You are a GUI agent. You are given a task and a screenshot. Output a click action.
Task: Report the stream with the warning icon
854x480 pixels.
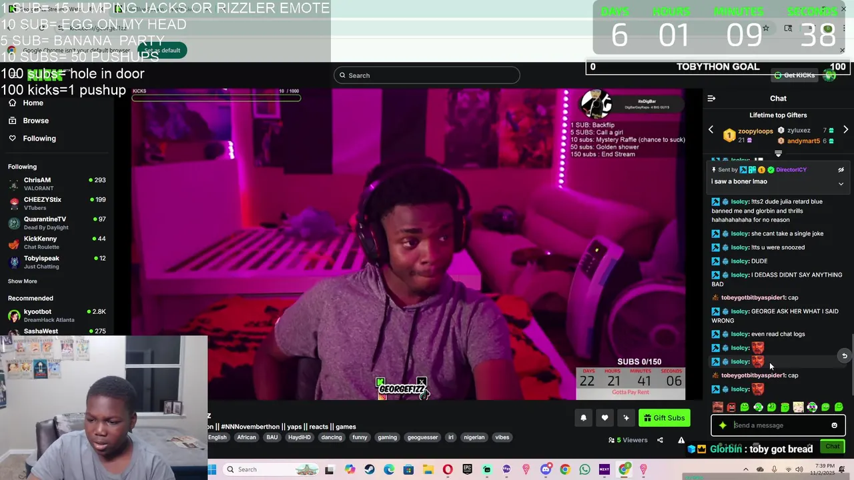point(681,440)
